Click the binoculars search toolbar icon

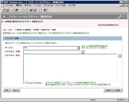17,10
